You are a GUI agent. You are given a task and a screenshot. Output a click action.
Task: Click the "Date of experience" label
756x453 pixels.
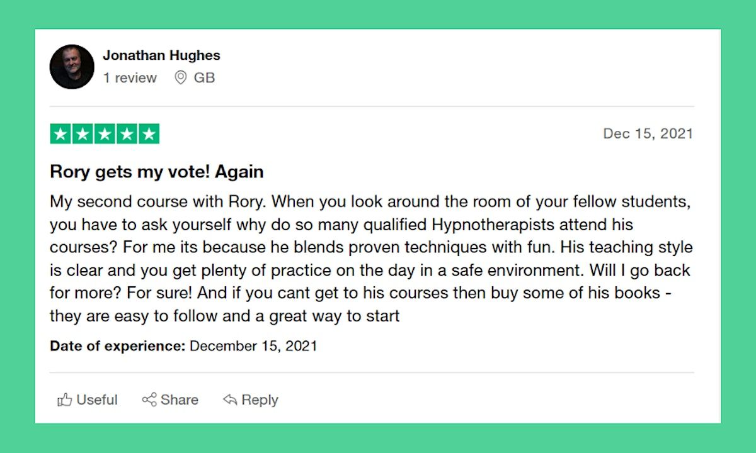(117, 346)
